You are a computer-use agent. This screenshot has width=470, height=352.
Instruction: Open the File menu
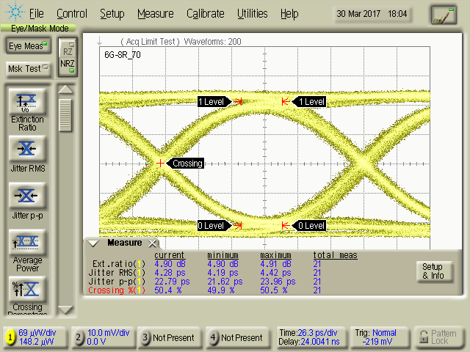coord(36,14)
